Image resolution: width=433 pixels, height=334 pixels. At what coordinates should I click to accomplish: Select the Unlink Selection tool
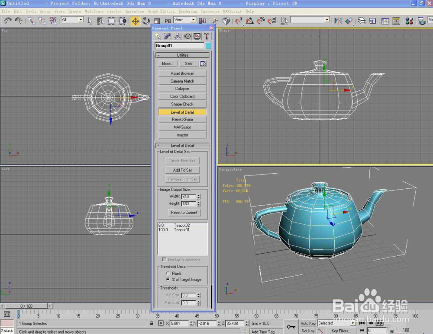click(x=42, y=21)
